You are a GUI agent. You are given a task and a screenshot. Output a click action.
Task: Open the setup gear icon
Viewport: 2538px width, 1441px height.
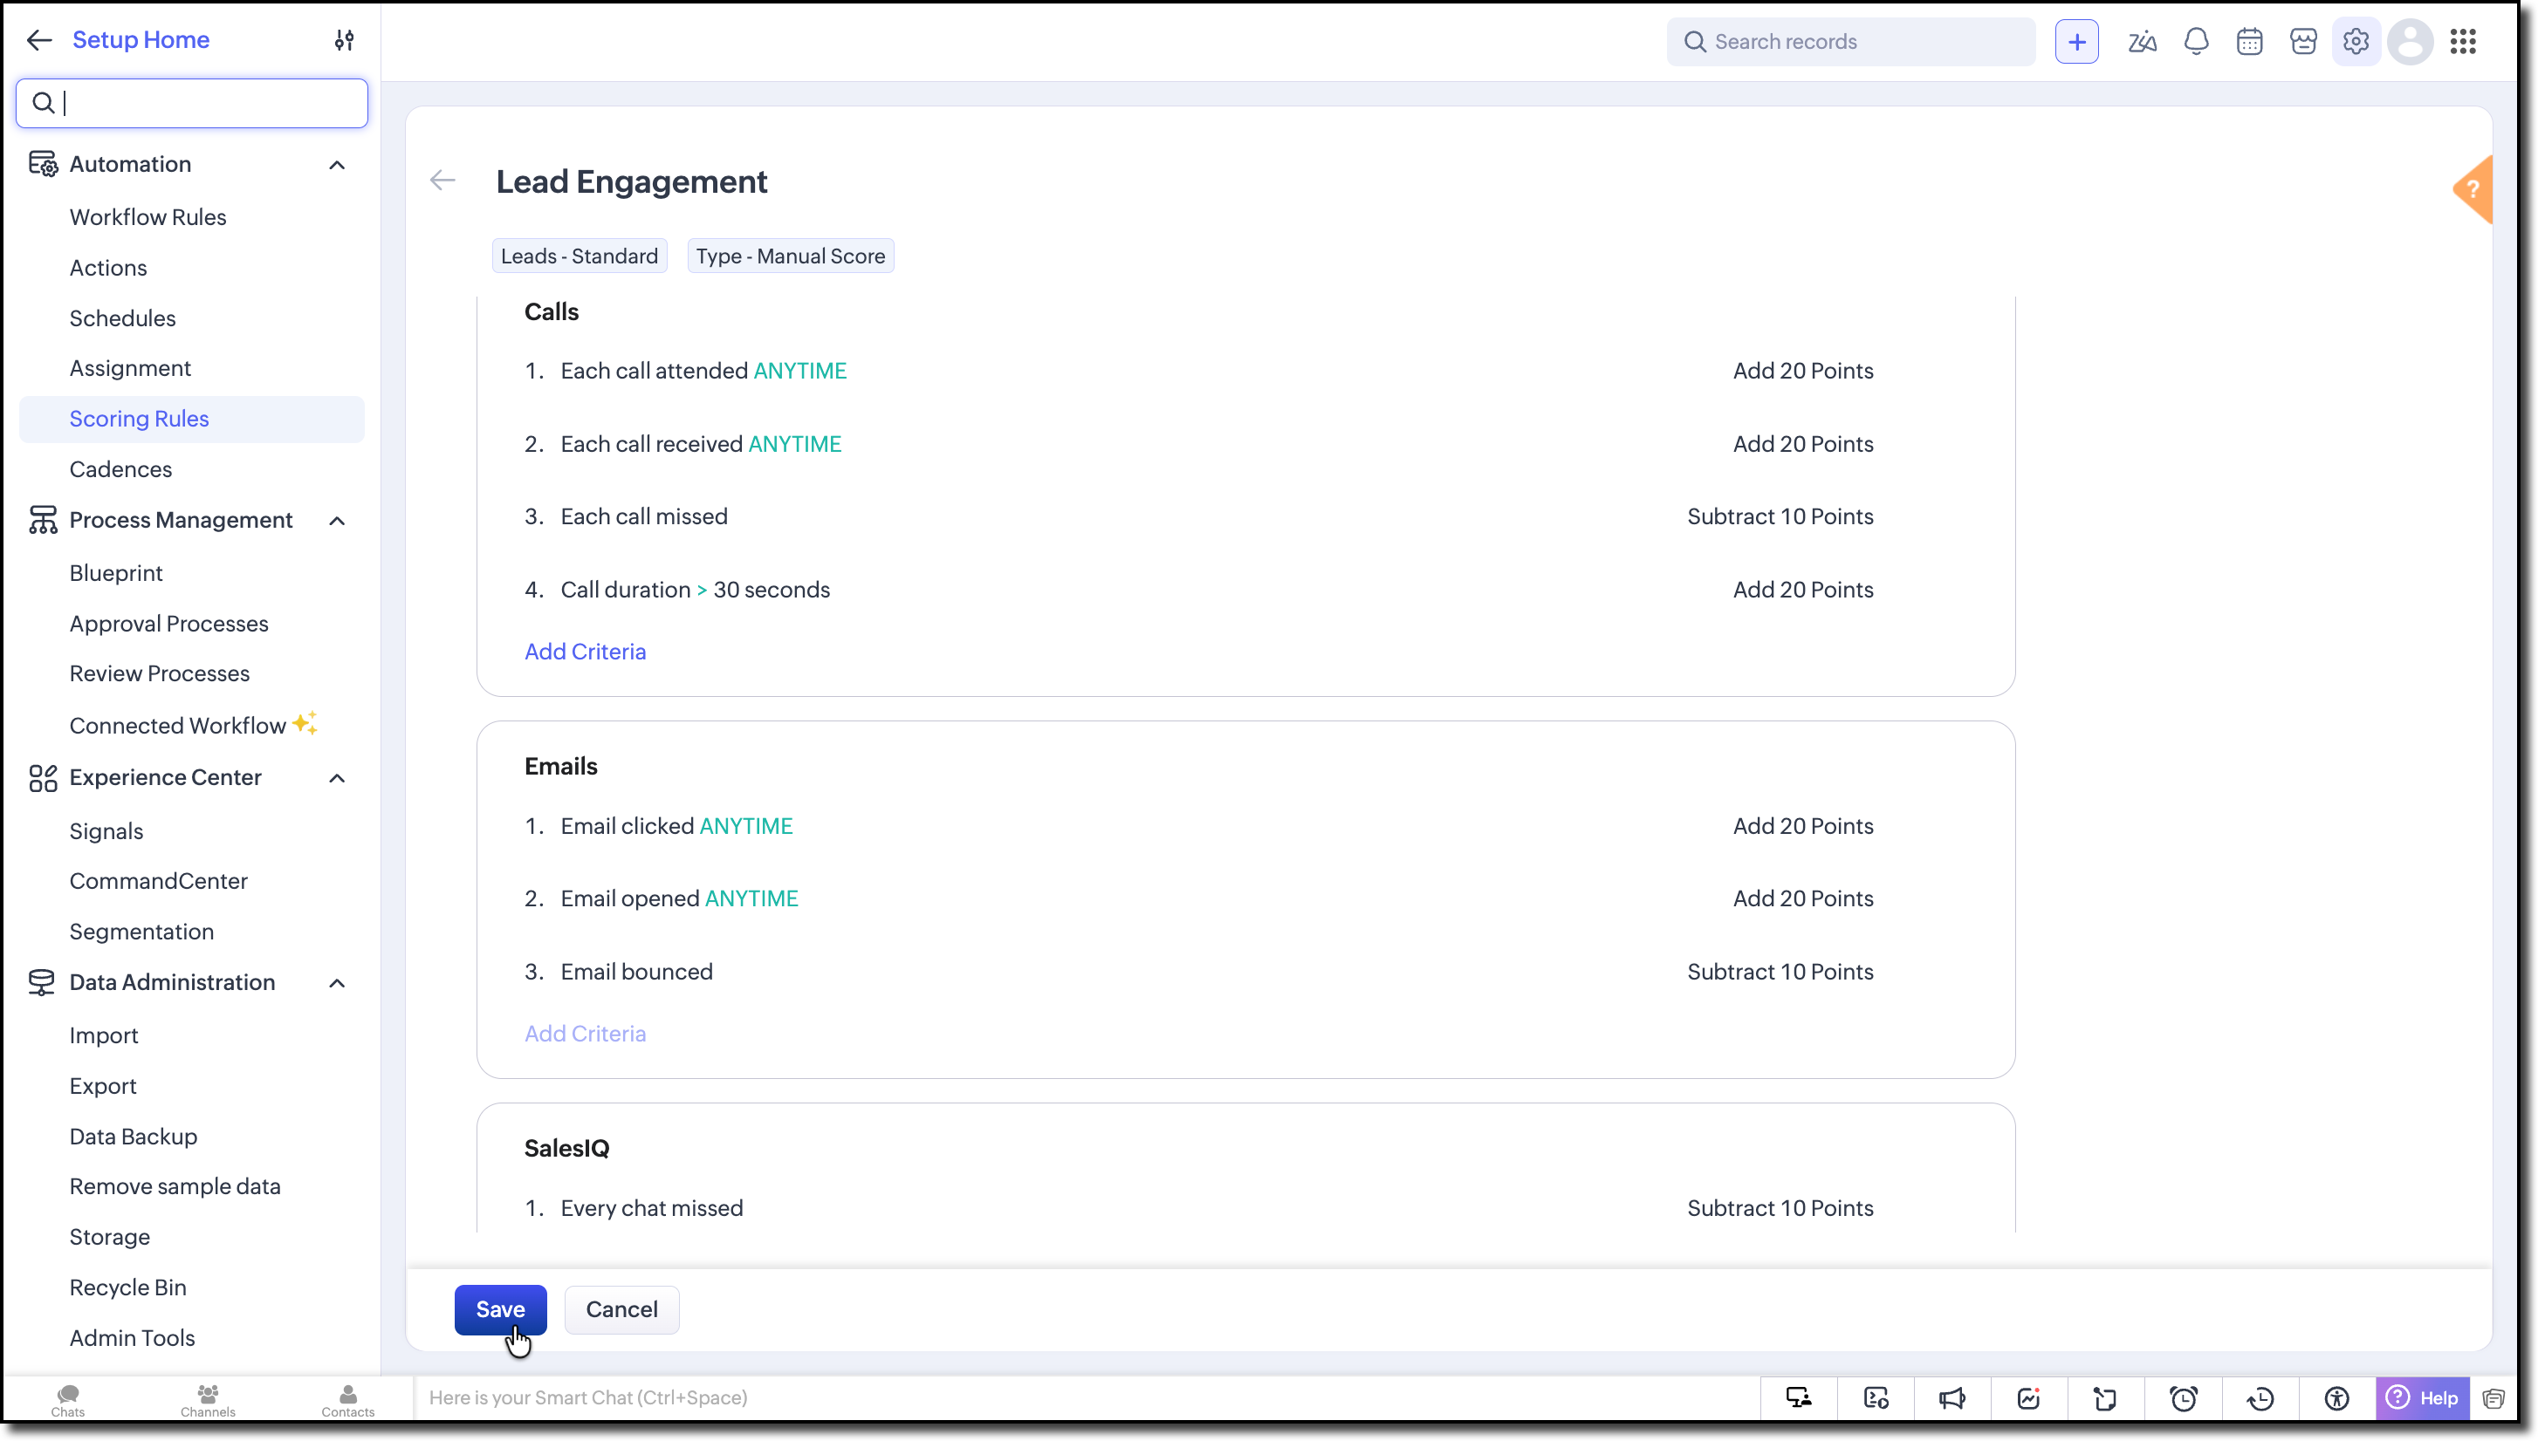pos(2356,42)
